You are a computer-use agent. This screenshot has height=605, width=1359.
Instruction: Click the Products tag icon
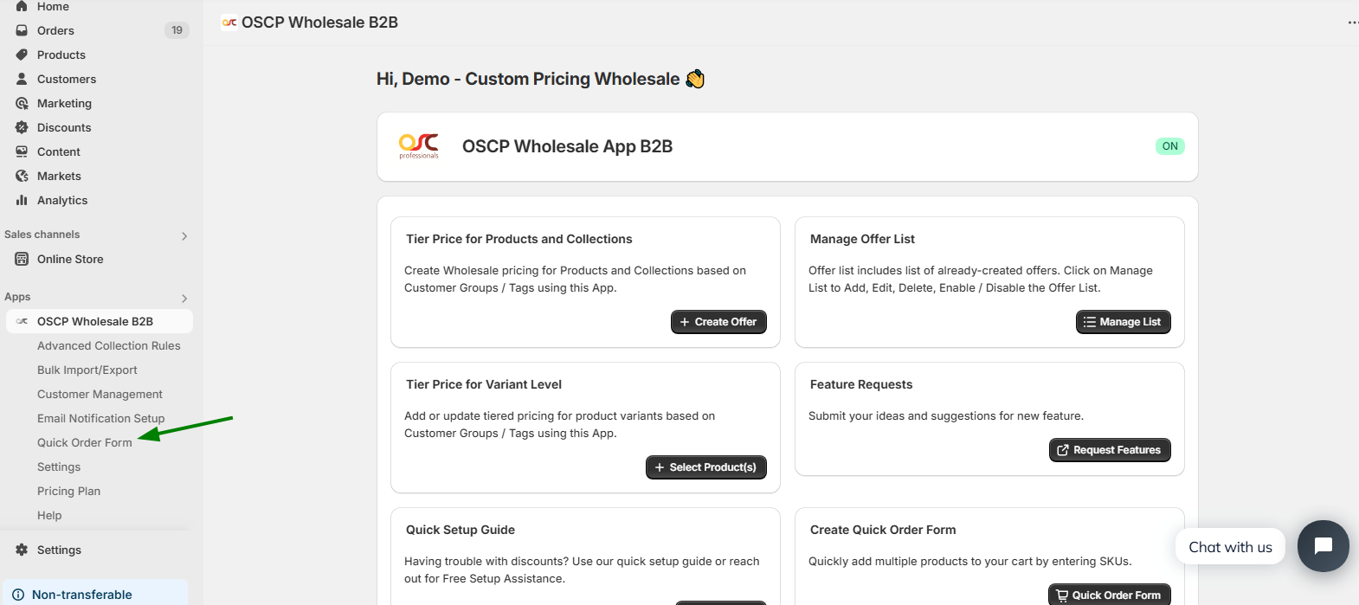pos(22,55)
